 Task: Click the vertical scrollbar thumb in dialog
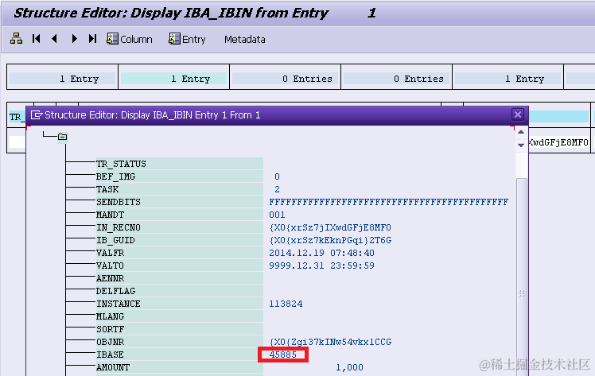point(522,277)
